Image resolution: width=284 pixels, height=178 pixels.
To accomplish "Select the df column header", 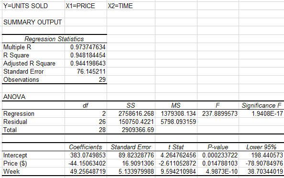I will (x=86, y=105).
